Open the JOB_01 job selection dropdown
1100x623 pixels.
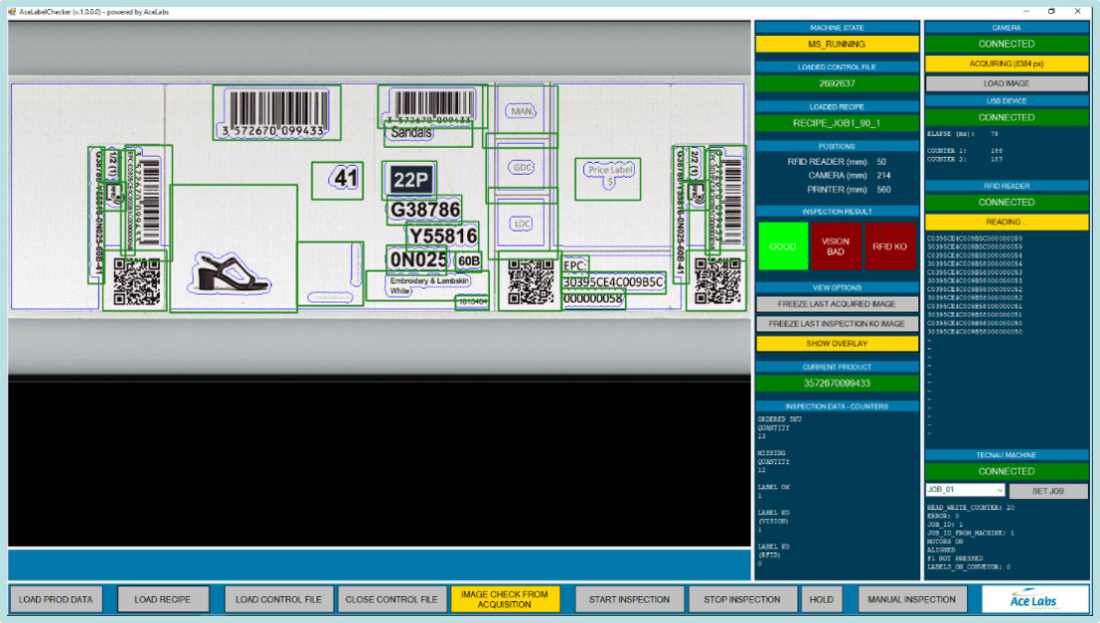[x=966, y=490]
